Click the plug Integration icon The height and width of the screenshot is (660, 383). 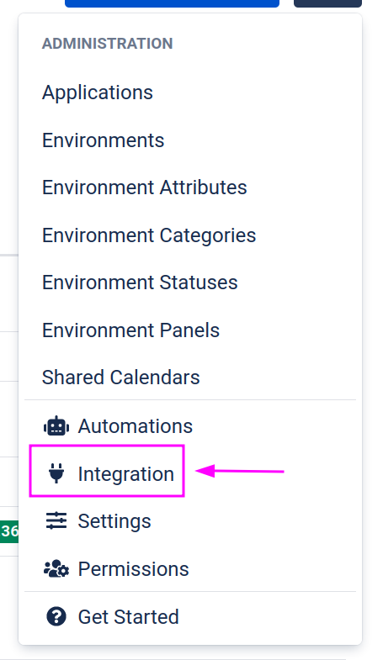pos(56,473)
